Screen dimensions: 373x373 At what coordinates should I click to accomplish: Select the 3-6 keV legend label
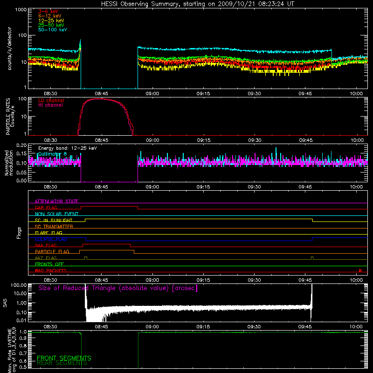(48, 11)
